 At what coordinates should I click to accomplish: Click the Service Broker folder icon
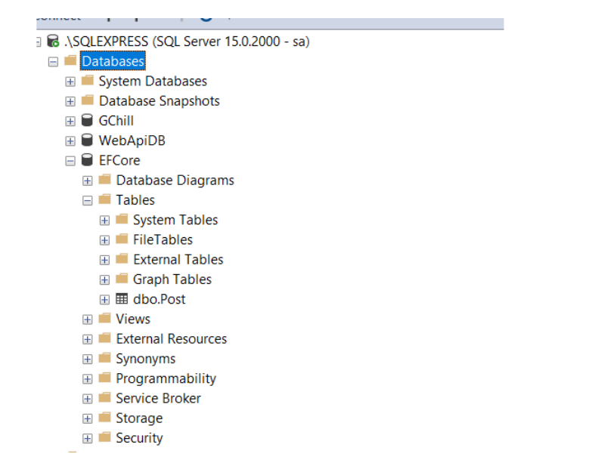(104, 397)
